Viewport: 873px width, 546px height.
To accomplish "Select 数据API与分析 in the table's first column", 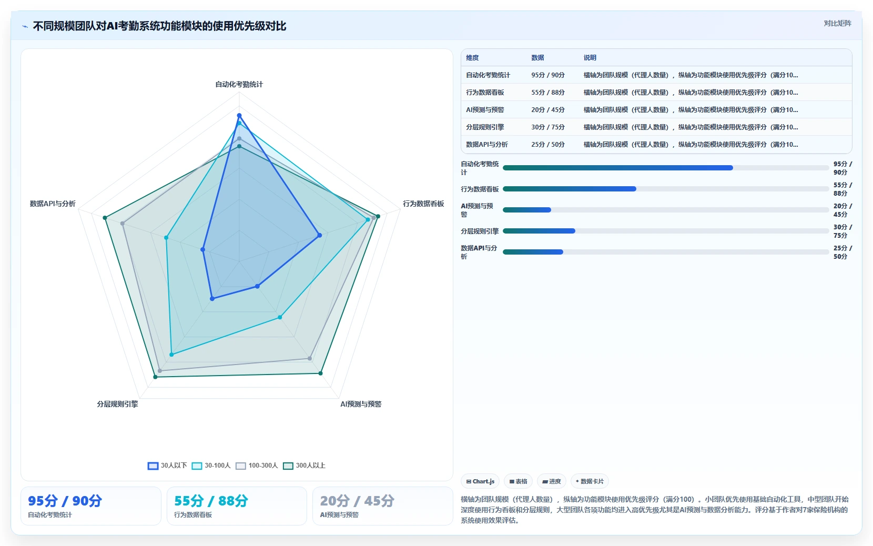I will (x=487, y=145).
